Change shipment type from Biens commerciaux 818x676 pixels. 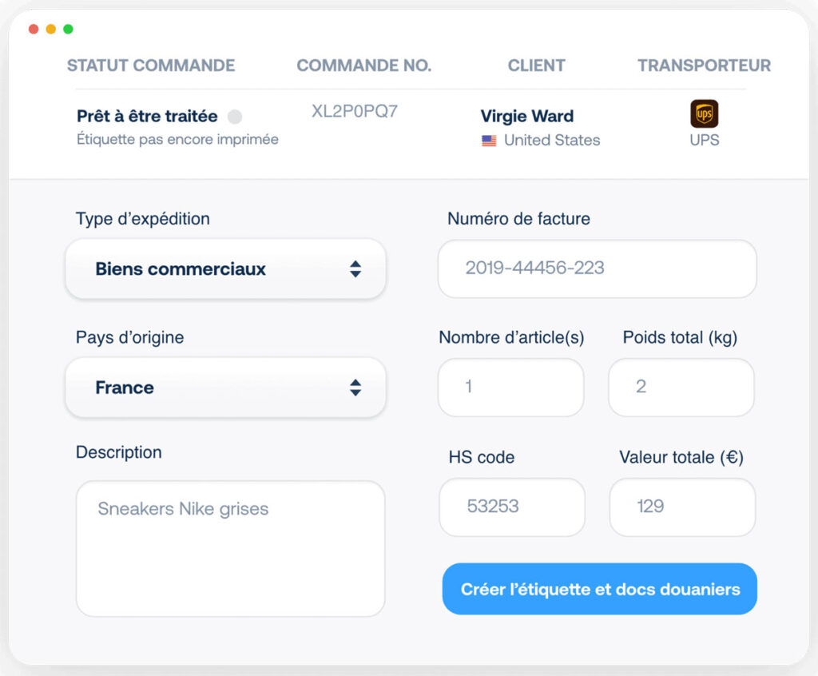[225, 269]
